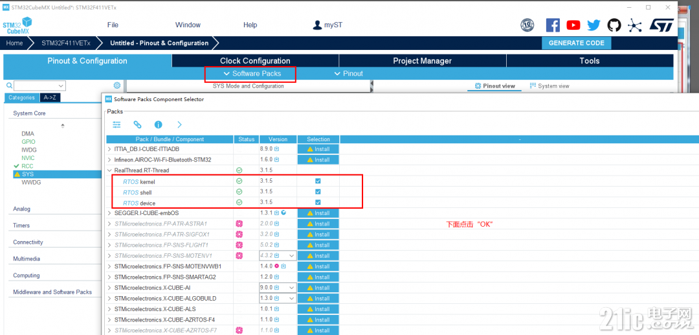The height and width of the screenshot is (335, 699).
Task: Click the search magnifier icon
Action: click(9, 85)
